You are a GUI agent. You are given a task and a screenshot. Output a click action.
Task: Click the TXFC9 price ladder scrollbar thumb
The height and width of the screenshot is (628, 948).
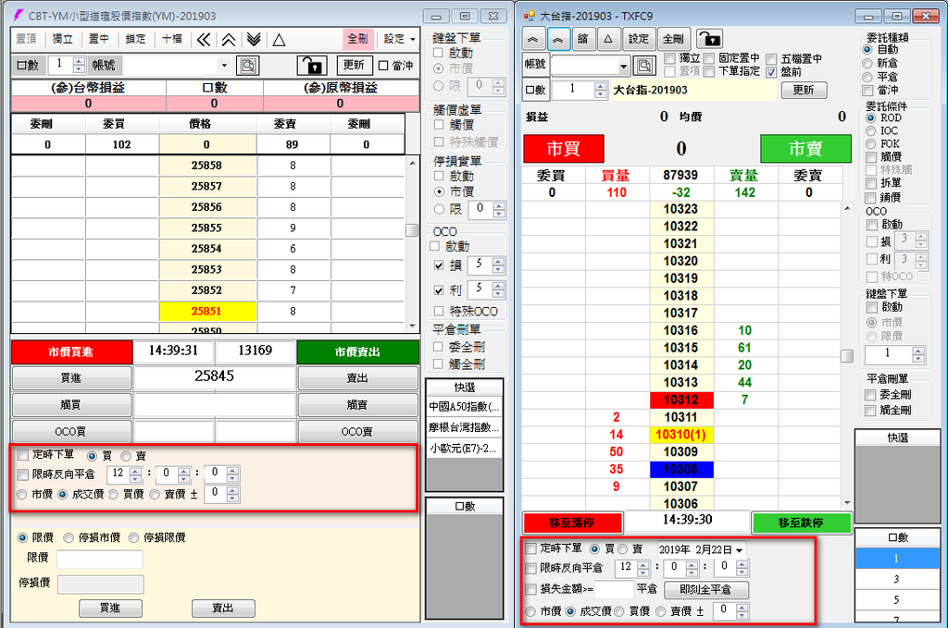pos(847,356)
